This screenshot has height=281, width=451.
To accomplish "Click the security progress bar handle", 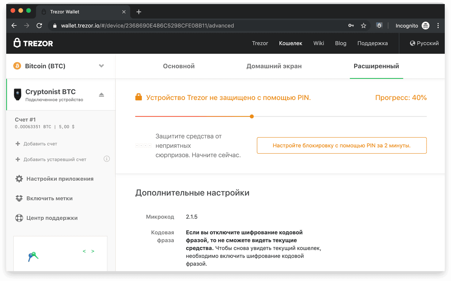I will 252,116.
